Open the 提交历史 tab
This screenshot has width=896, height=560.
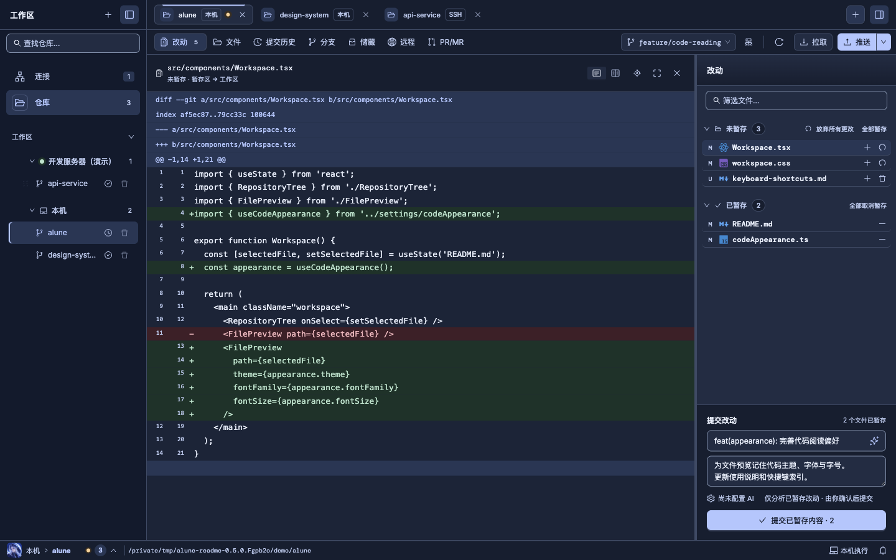[274, 42]
